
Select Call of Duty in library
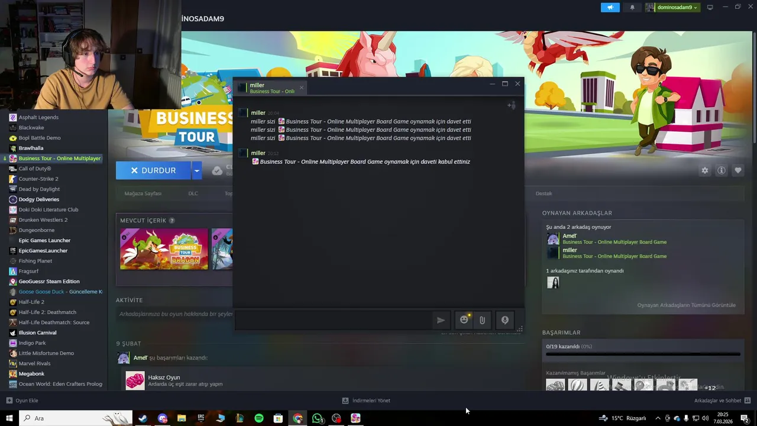tap(35, 169)
